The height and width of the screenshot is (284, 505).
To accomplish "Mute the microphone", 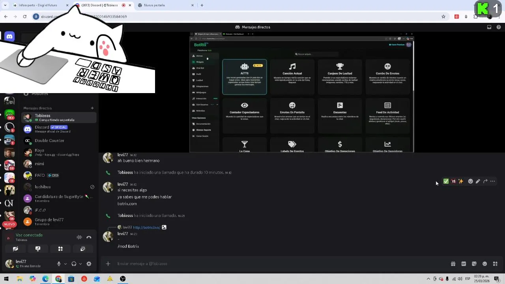I will pyautogui.click(x=59, y=264).
